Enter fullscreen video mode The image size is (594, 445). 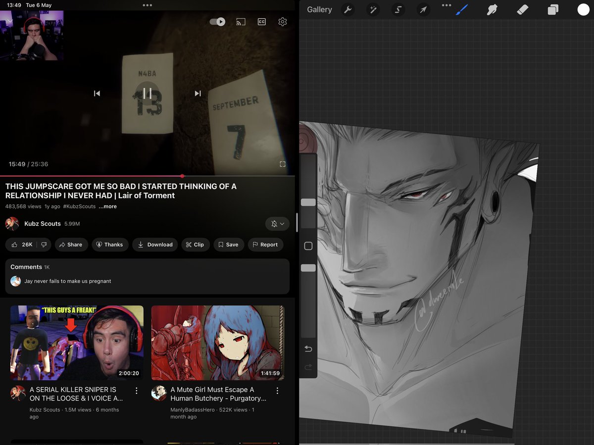click(x=283, y=164)
